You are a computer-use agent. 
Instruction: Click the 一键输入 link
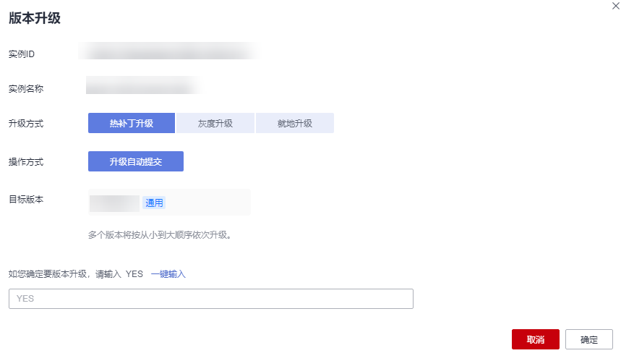click(x=168, y=273)
